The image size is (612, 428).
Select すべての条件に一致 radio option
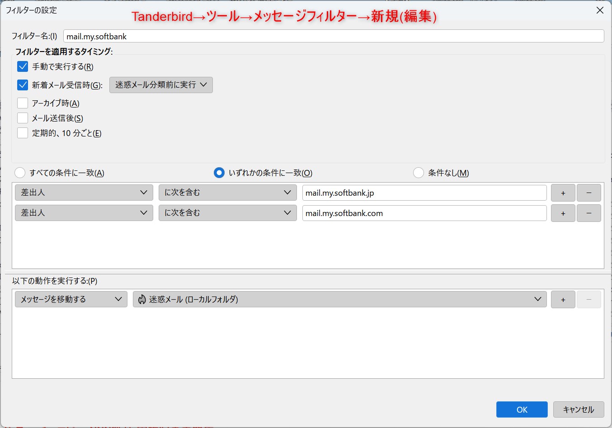20,173
